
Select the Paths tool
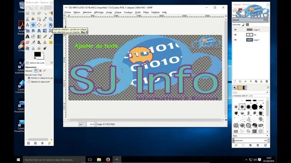coord(39,19)
